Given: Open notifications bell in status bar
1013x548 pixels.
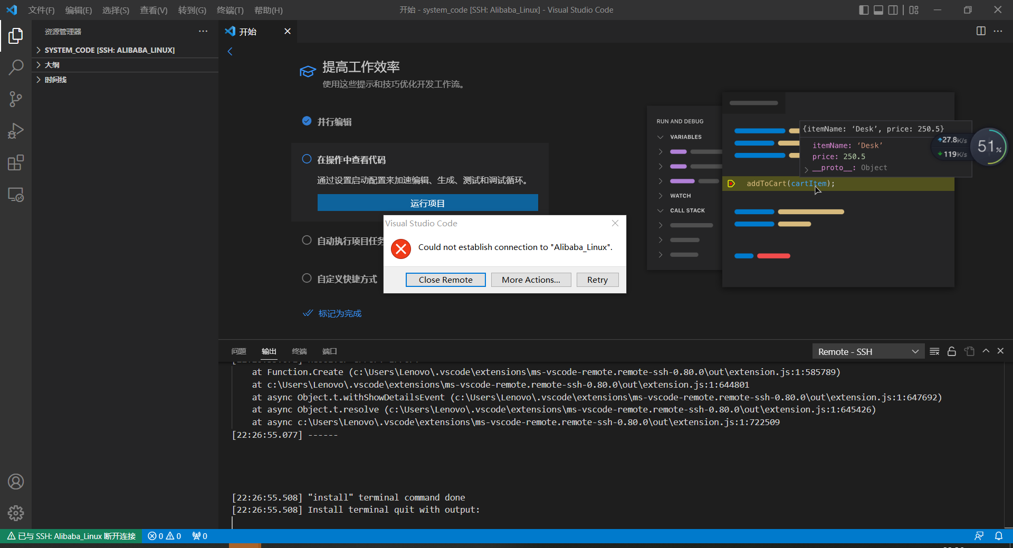Looking at the screenshot, I should point(999,536).
